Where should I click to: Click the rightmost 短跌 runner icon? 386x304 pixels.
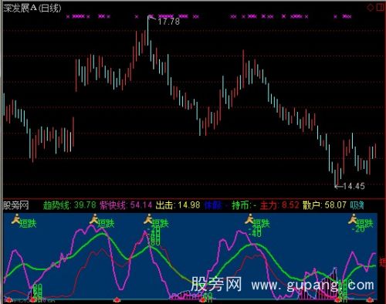click(x=353, y=220)
